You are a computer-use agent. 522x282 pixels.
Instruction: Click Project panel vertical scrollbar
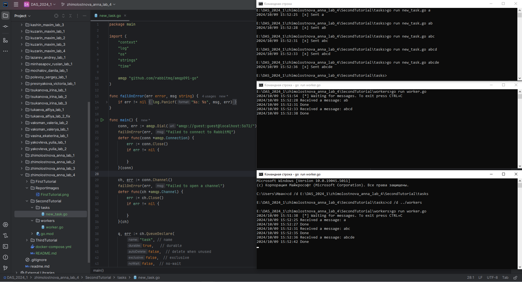pos(89,182)
